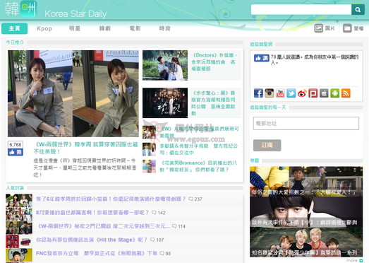Click the gray subscribe button
Viewport: 369px width, 263px height.
point(267,145)
